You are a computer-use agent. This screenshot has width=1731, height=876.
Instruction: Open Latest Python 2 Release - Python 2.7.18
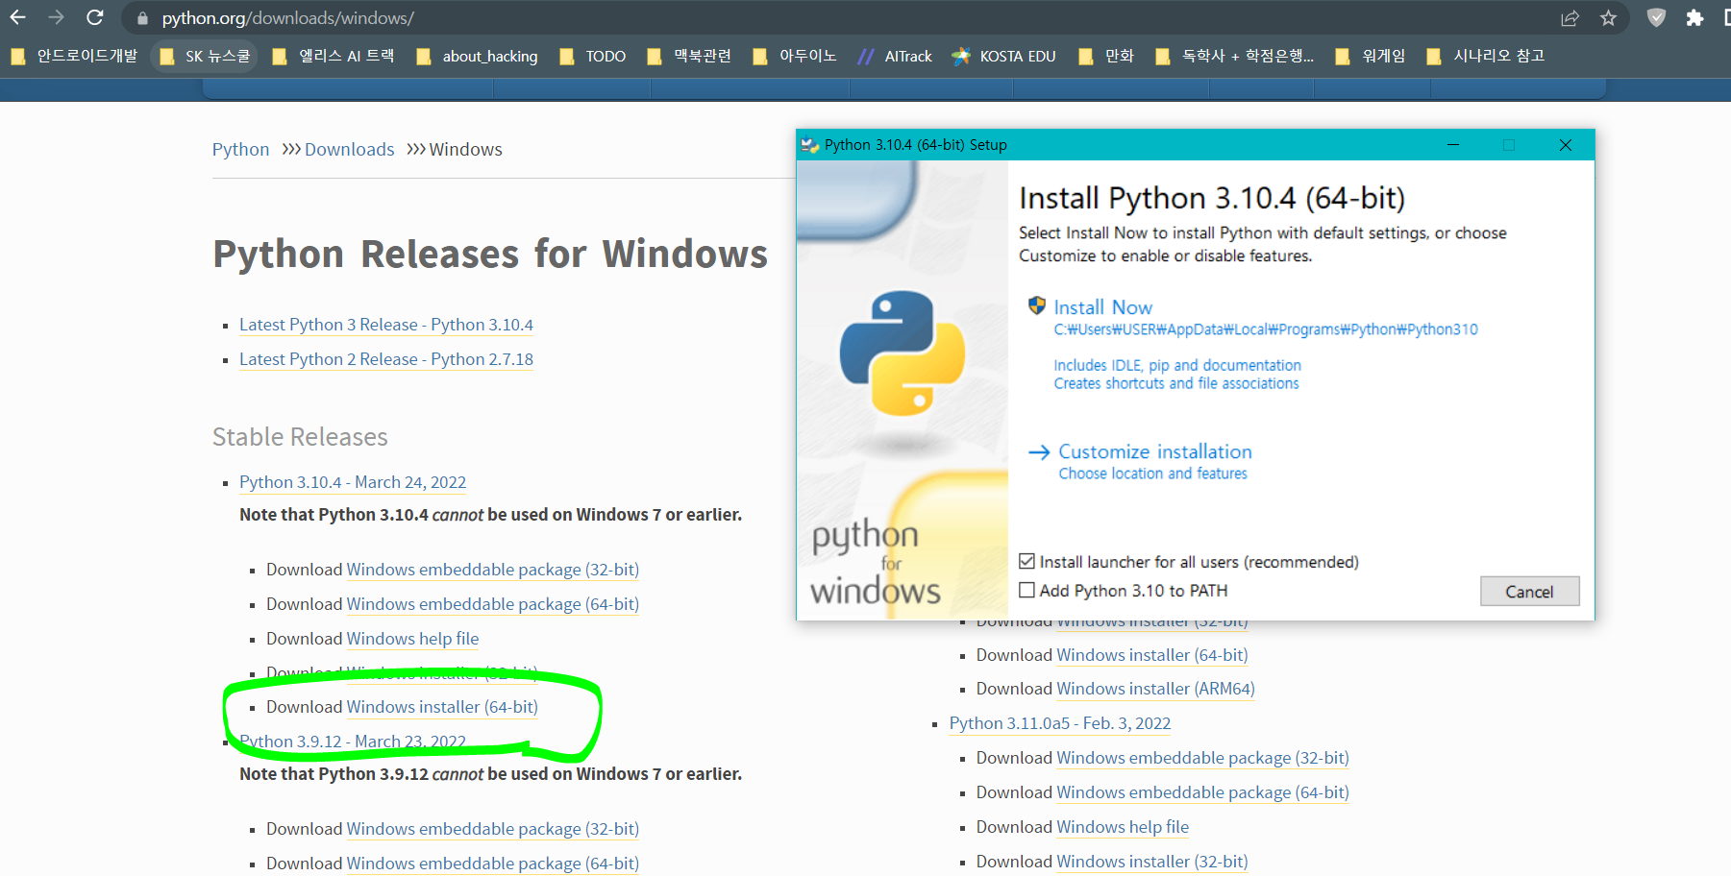385,359
